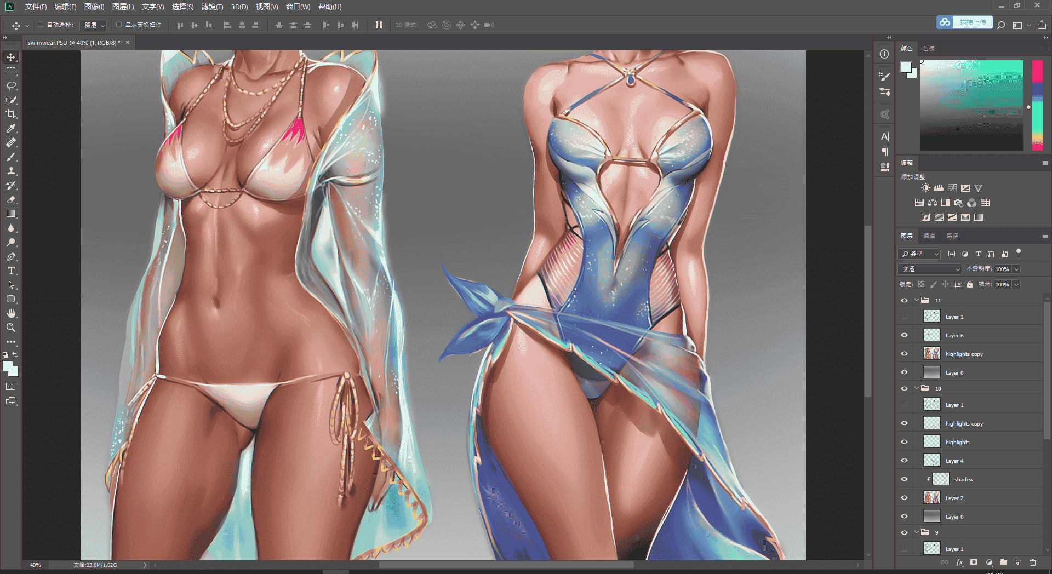Select the Brush tool

coord(11,157)
